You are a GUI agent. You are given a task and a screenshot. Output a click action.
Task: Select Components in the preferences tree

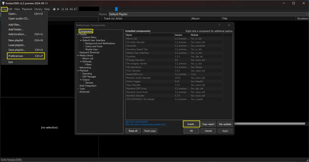86,31
